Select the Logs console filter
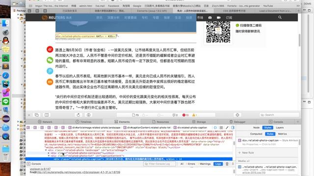Image resolution: width=314 pixels, height=176 pixels. tap(218, 164)
